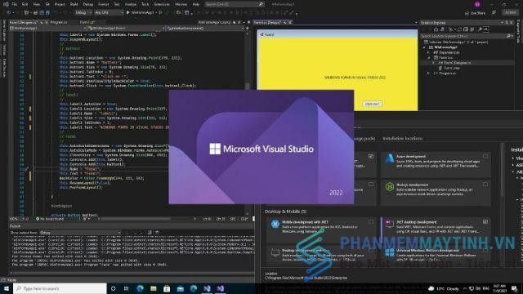The image size is (523, 294).
Task: Click the 'Click me!' button on Form1
Action: pyautogui.click(x=372, y=104)
